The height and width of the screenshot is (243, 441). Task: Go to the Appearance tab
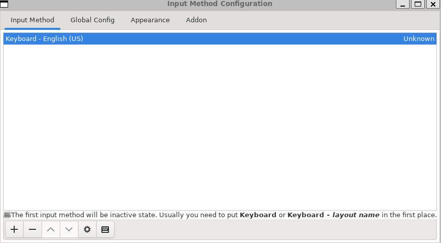[x=150, y=20]
